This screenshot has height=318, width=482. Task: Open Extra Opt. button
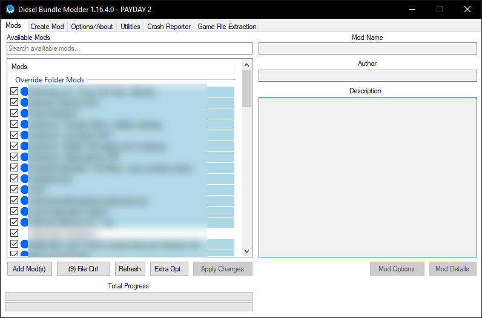click(169, 269)
